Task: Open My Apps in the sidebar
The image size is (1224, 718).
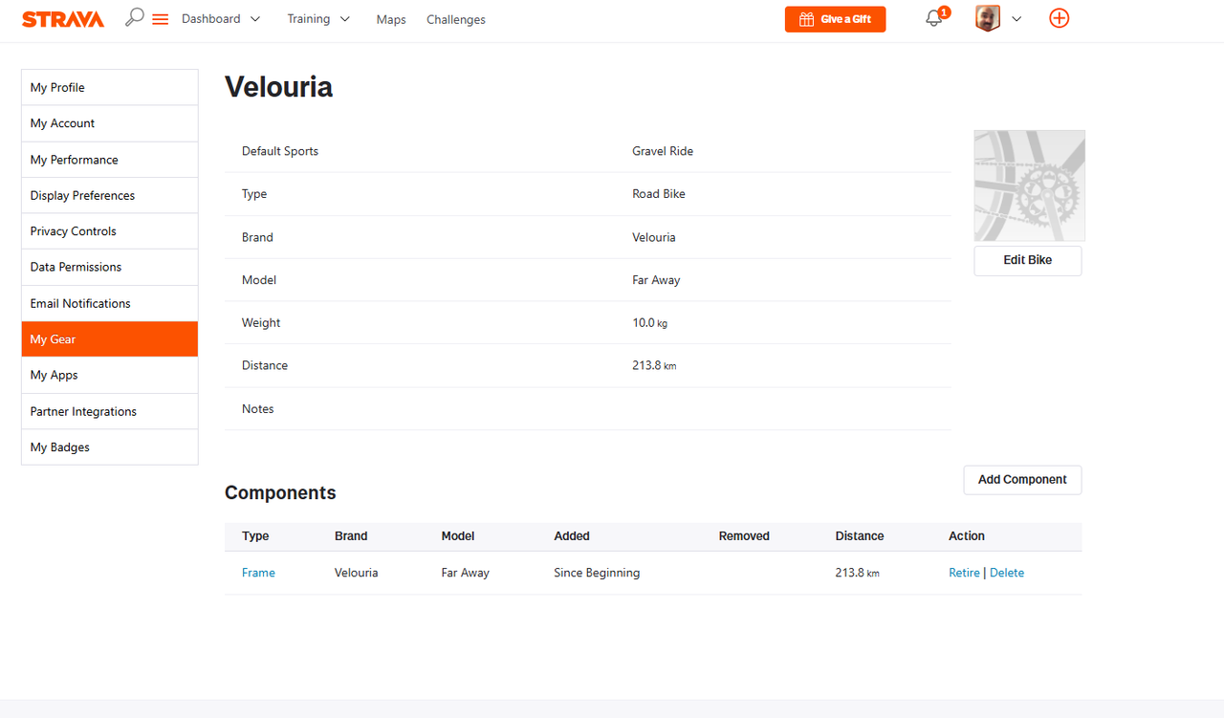Action: point(110,375)
